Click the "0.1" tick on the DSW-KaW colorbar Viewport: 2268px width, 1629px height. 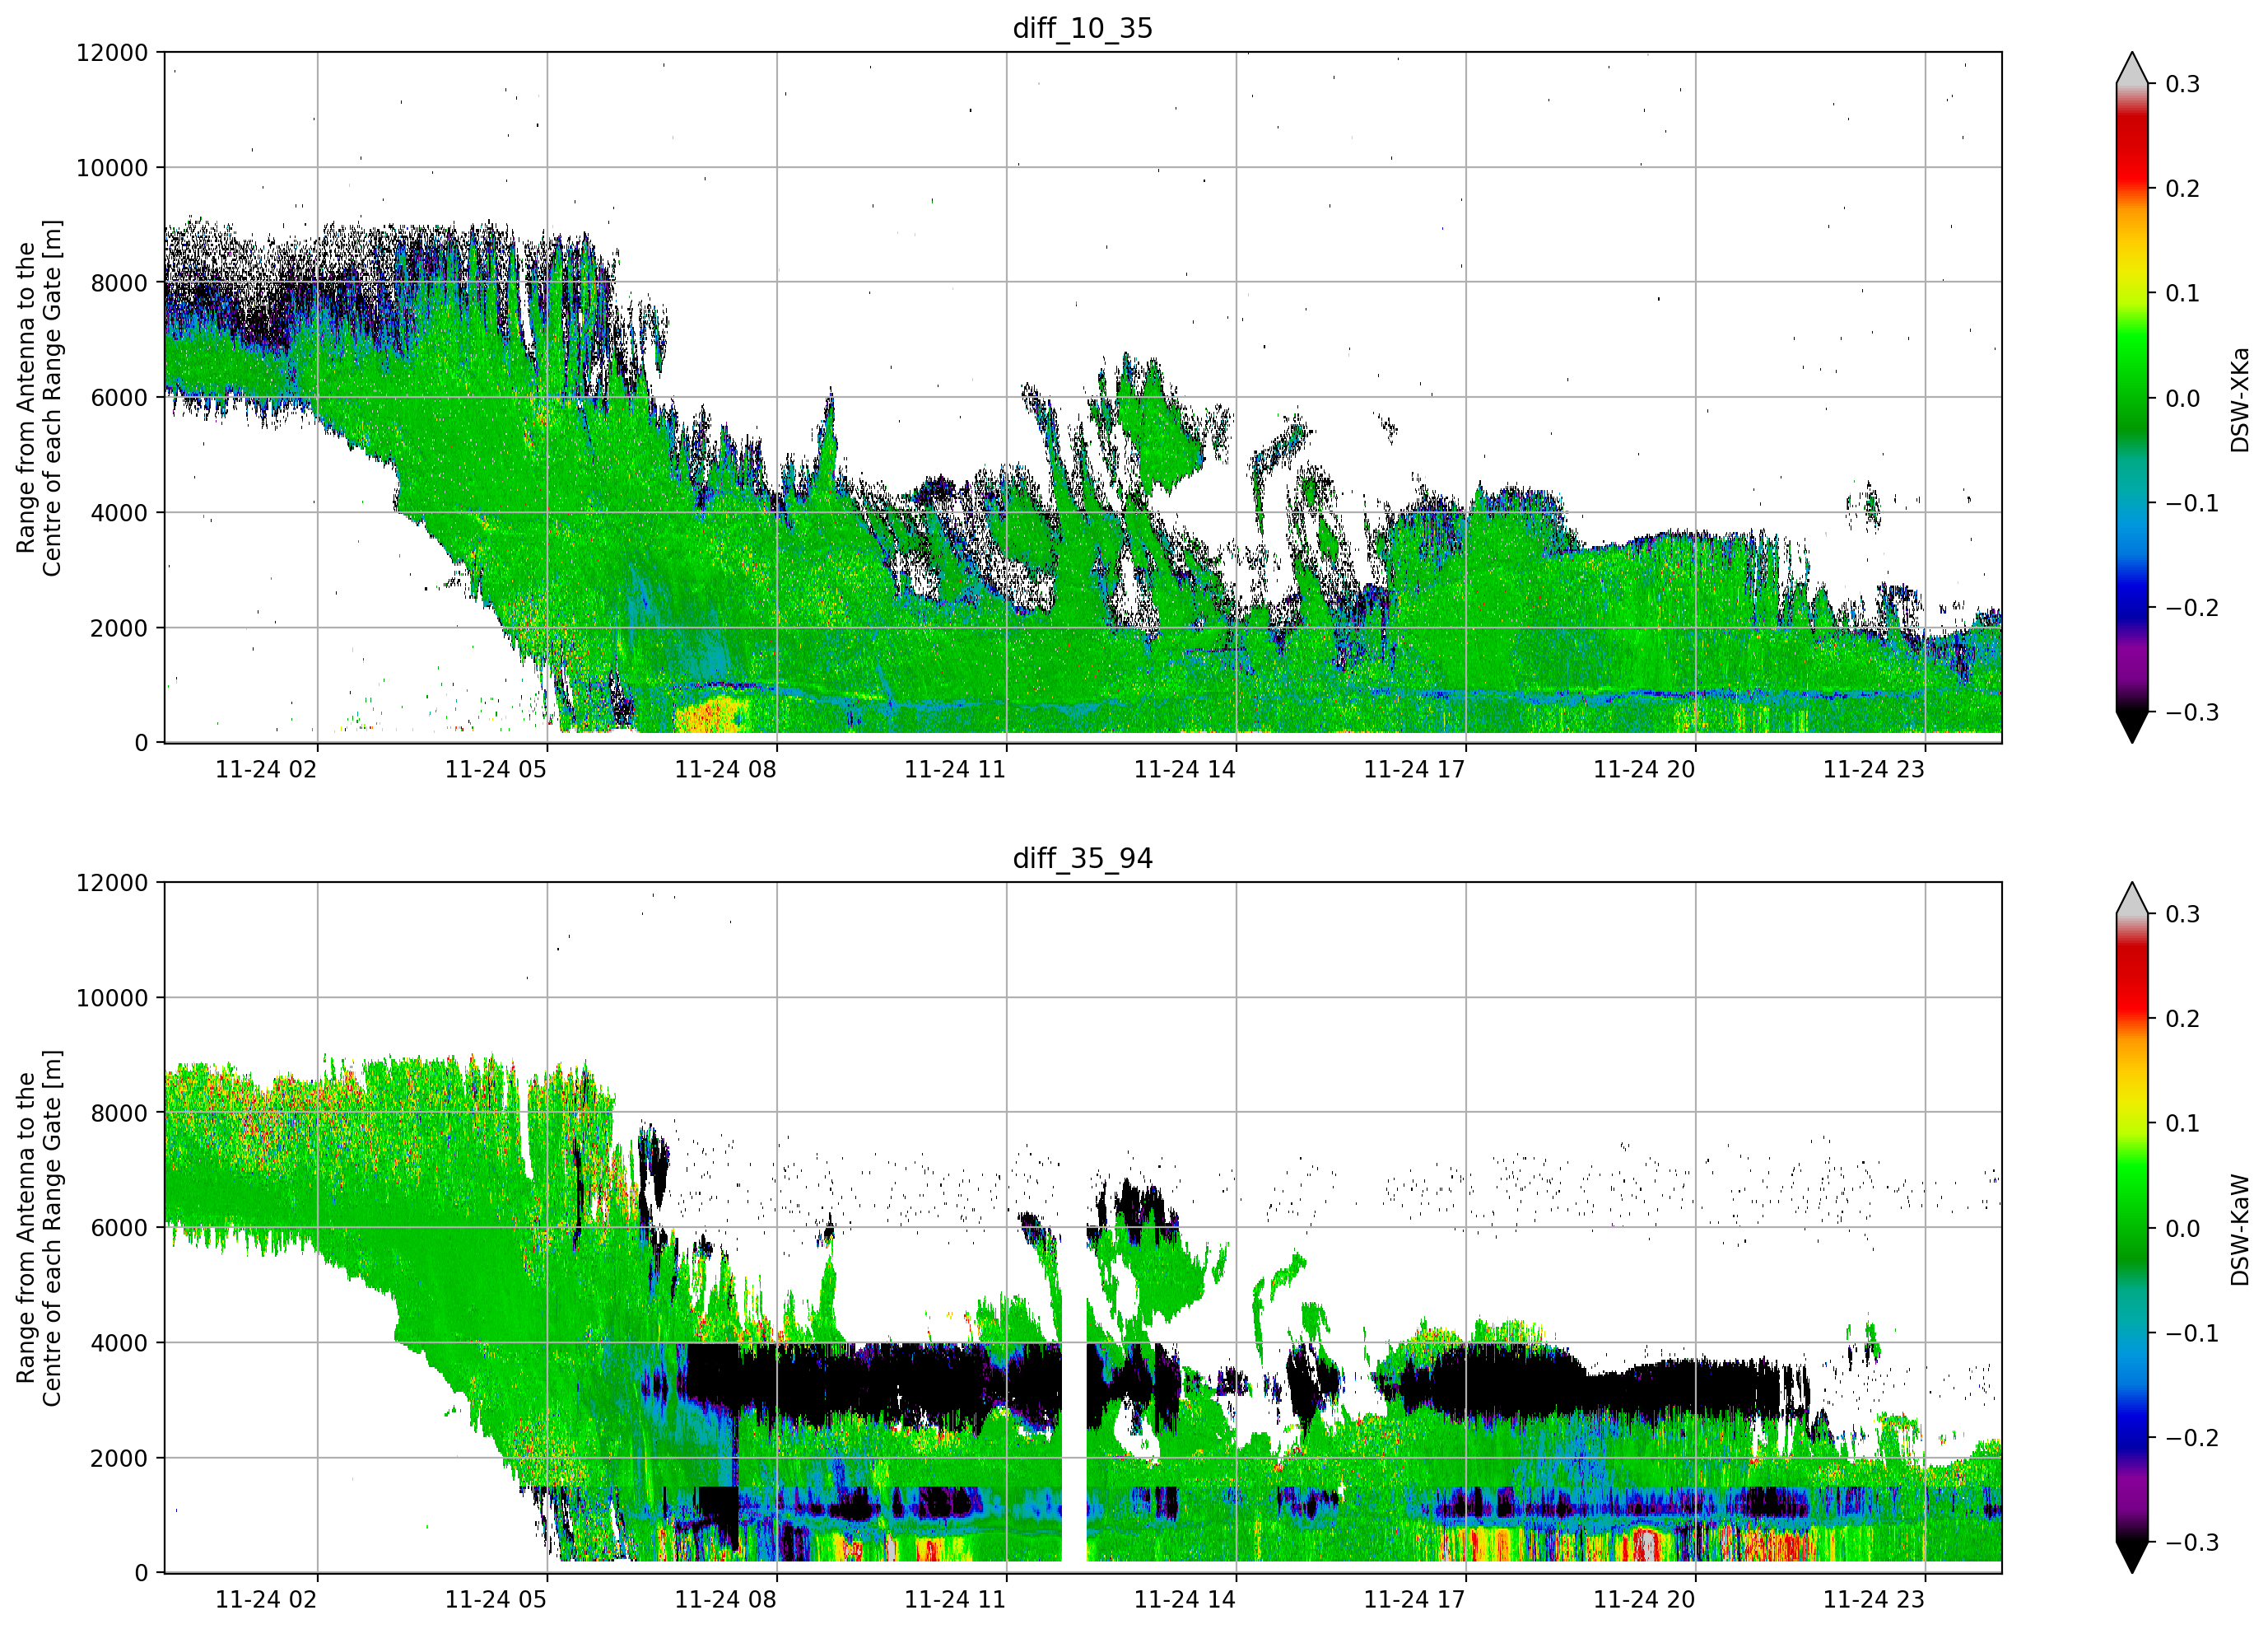coord(2182,1123)
